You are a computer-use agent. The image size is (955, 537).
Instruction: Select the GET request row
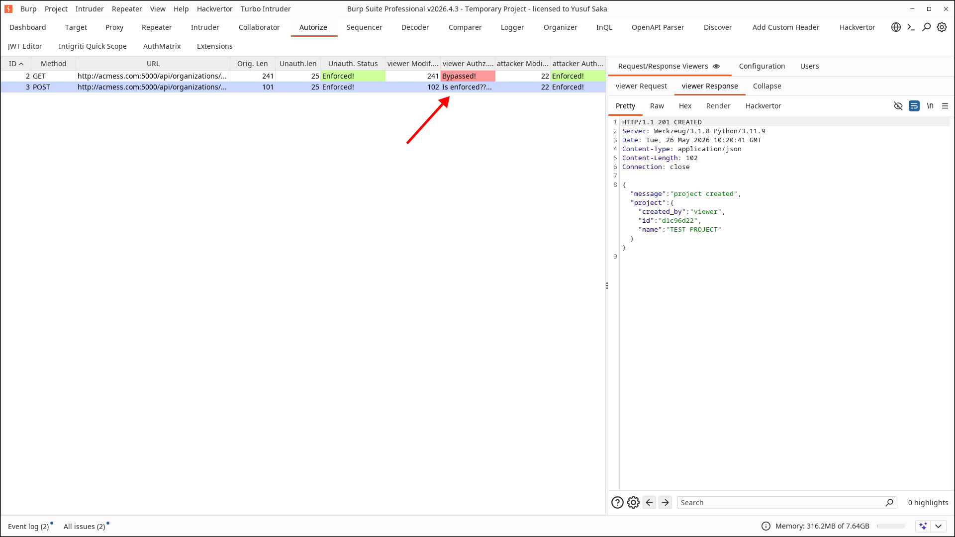pyautogui.click(x=303, y=76)
